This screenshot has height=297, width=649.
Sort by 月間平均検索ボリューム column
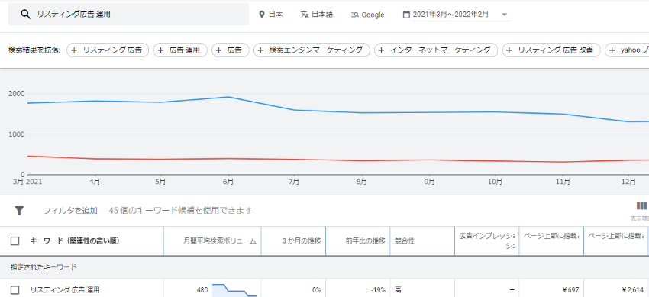pyautogui.click(x=220, y=241)
